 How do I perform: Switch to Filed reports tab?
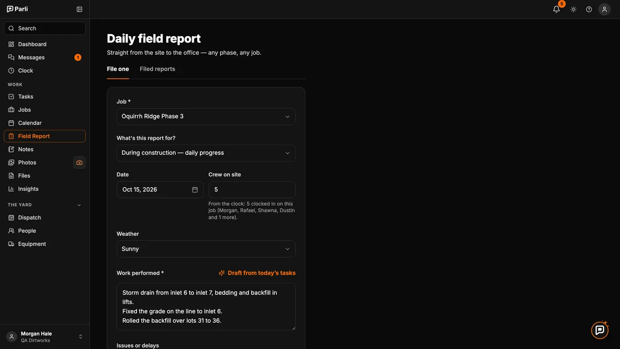(x=158, y=69)
